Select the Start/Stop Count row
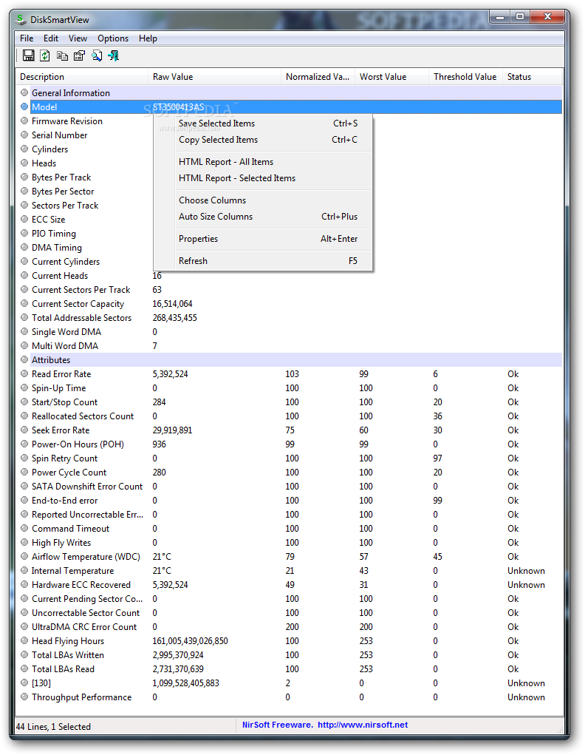 (289, 402)
